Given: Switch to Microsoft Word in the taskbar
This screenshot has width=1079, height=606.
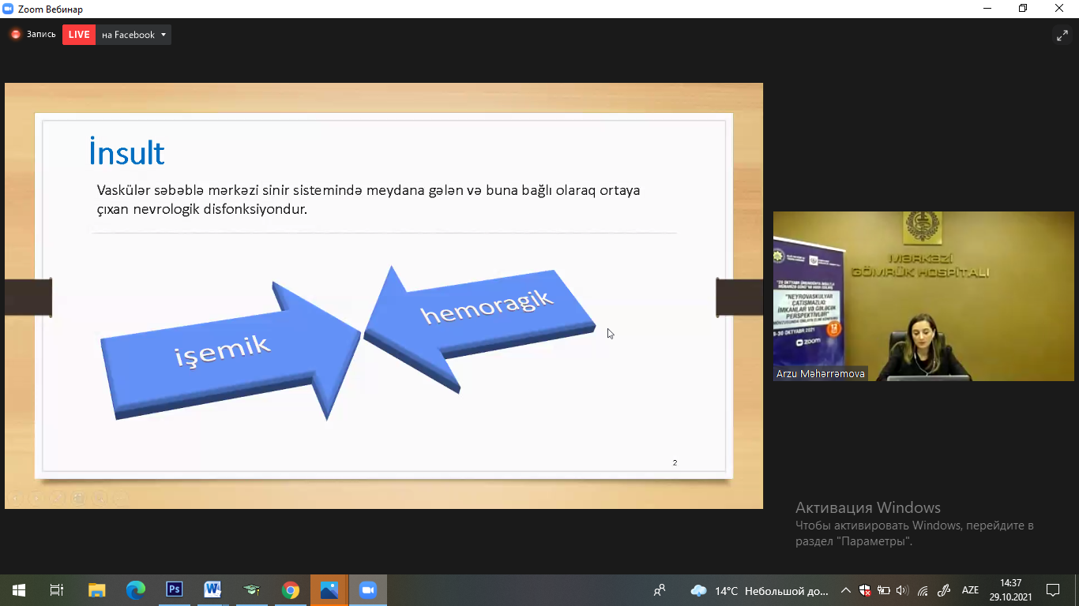Looking at the screenshot, I should 212,590.
